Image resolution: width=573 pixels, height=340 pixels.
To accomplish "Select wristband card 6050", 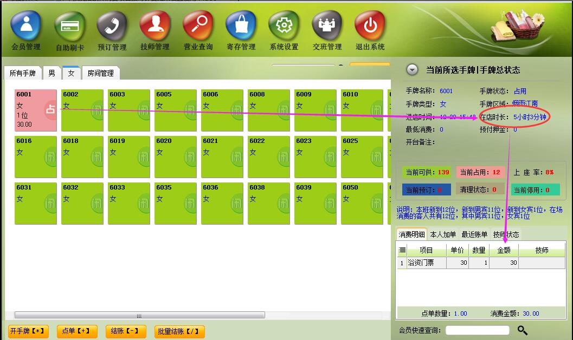I will pos(362,204).
